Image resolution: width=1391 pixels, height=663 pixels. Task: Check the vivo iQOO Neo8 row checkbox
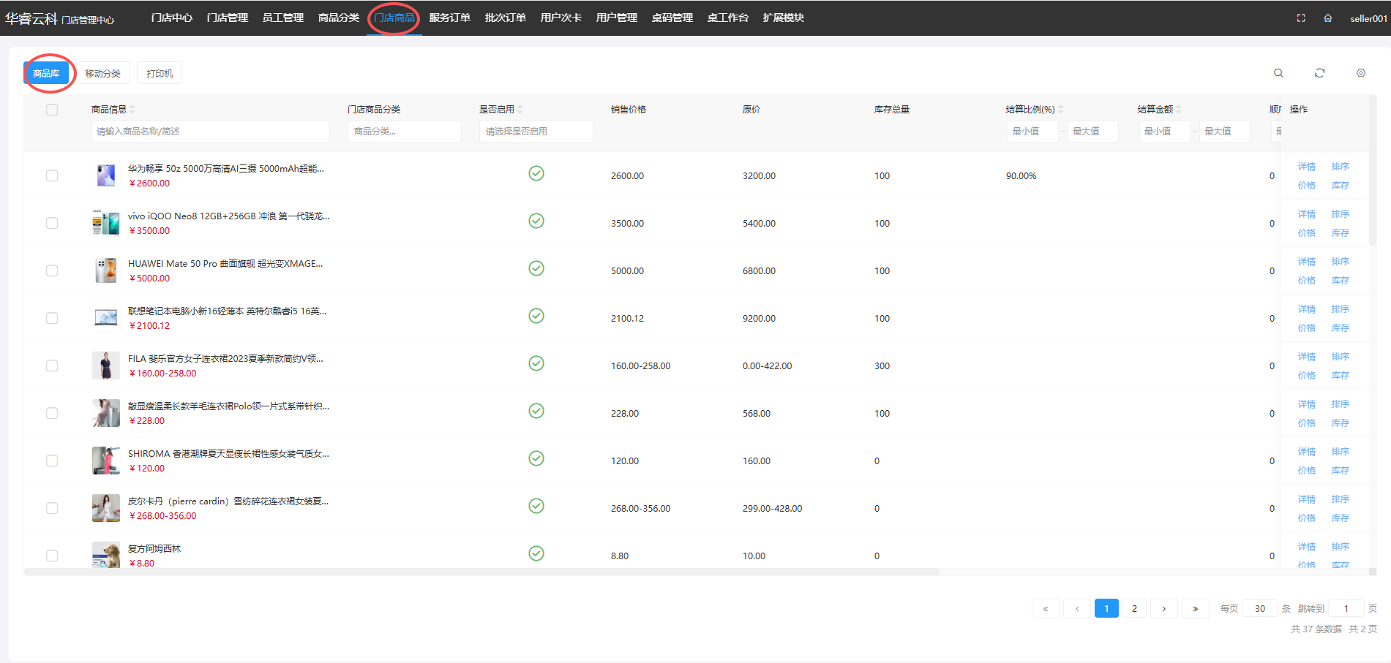point(52,223)
